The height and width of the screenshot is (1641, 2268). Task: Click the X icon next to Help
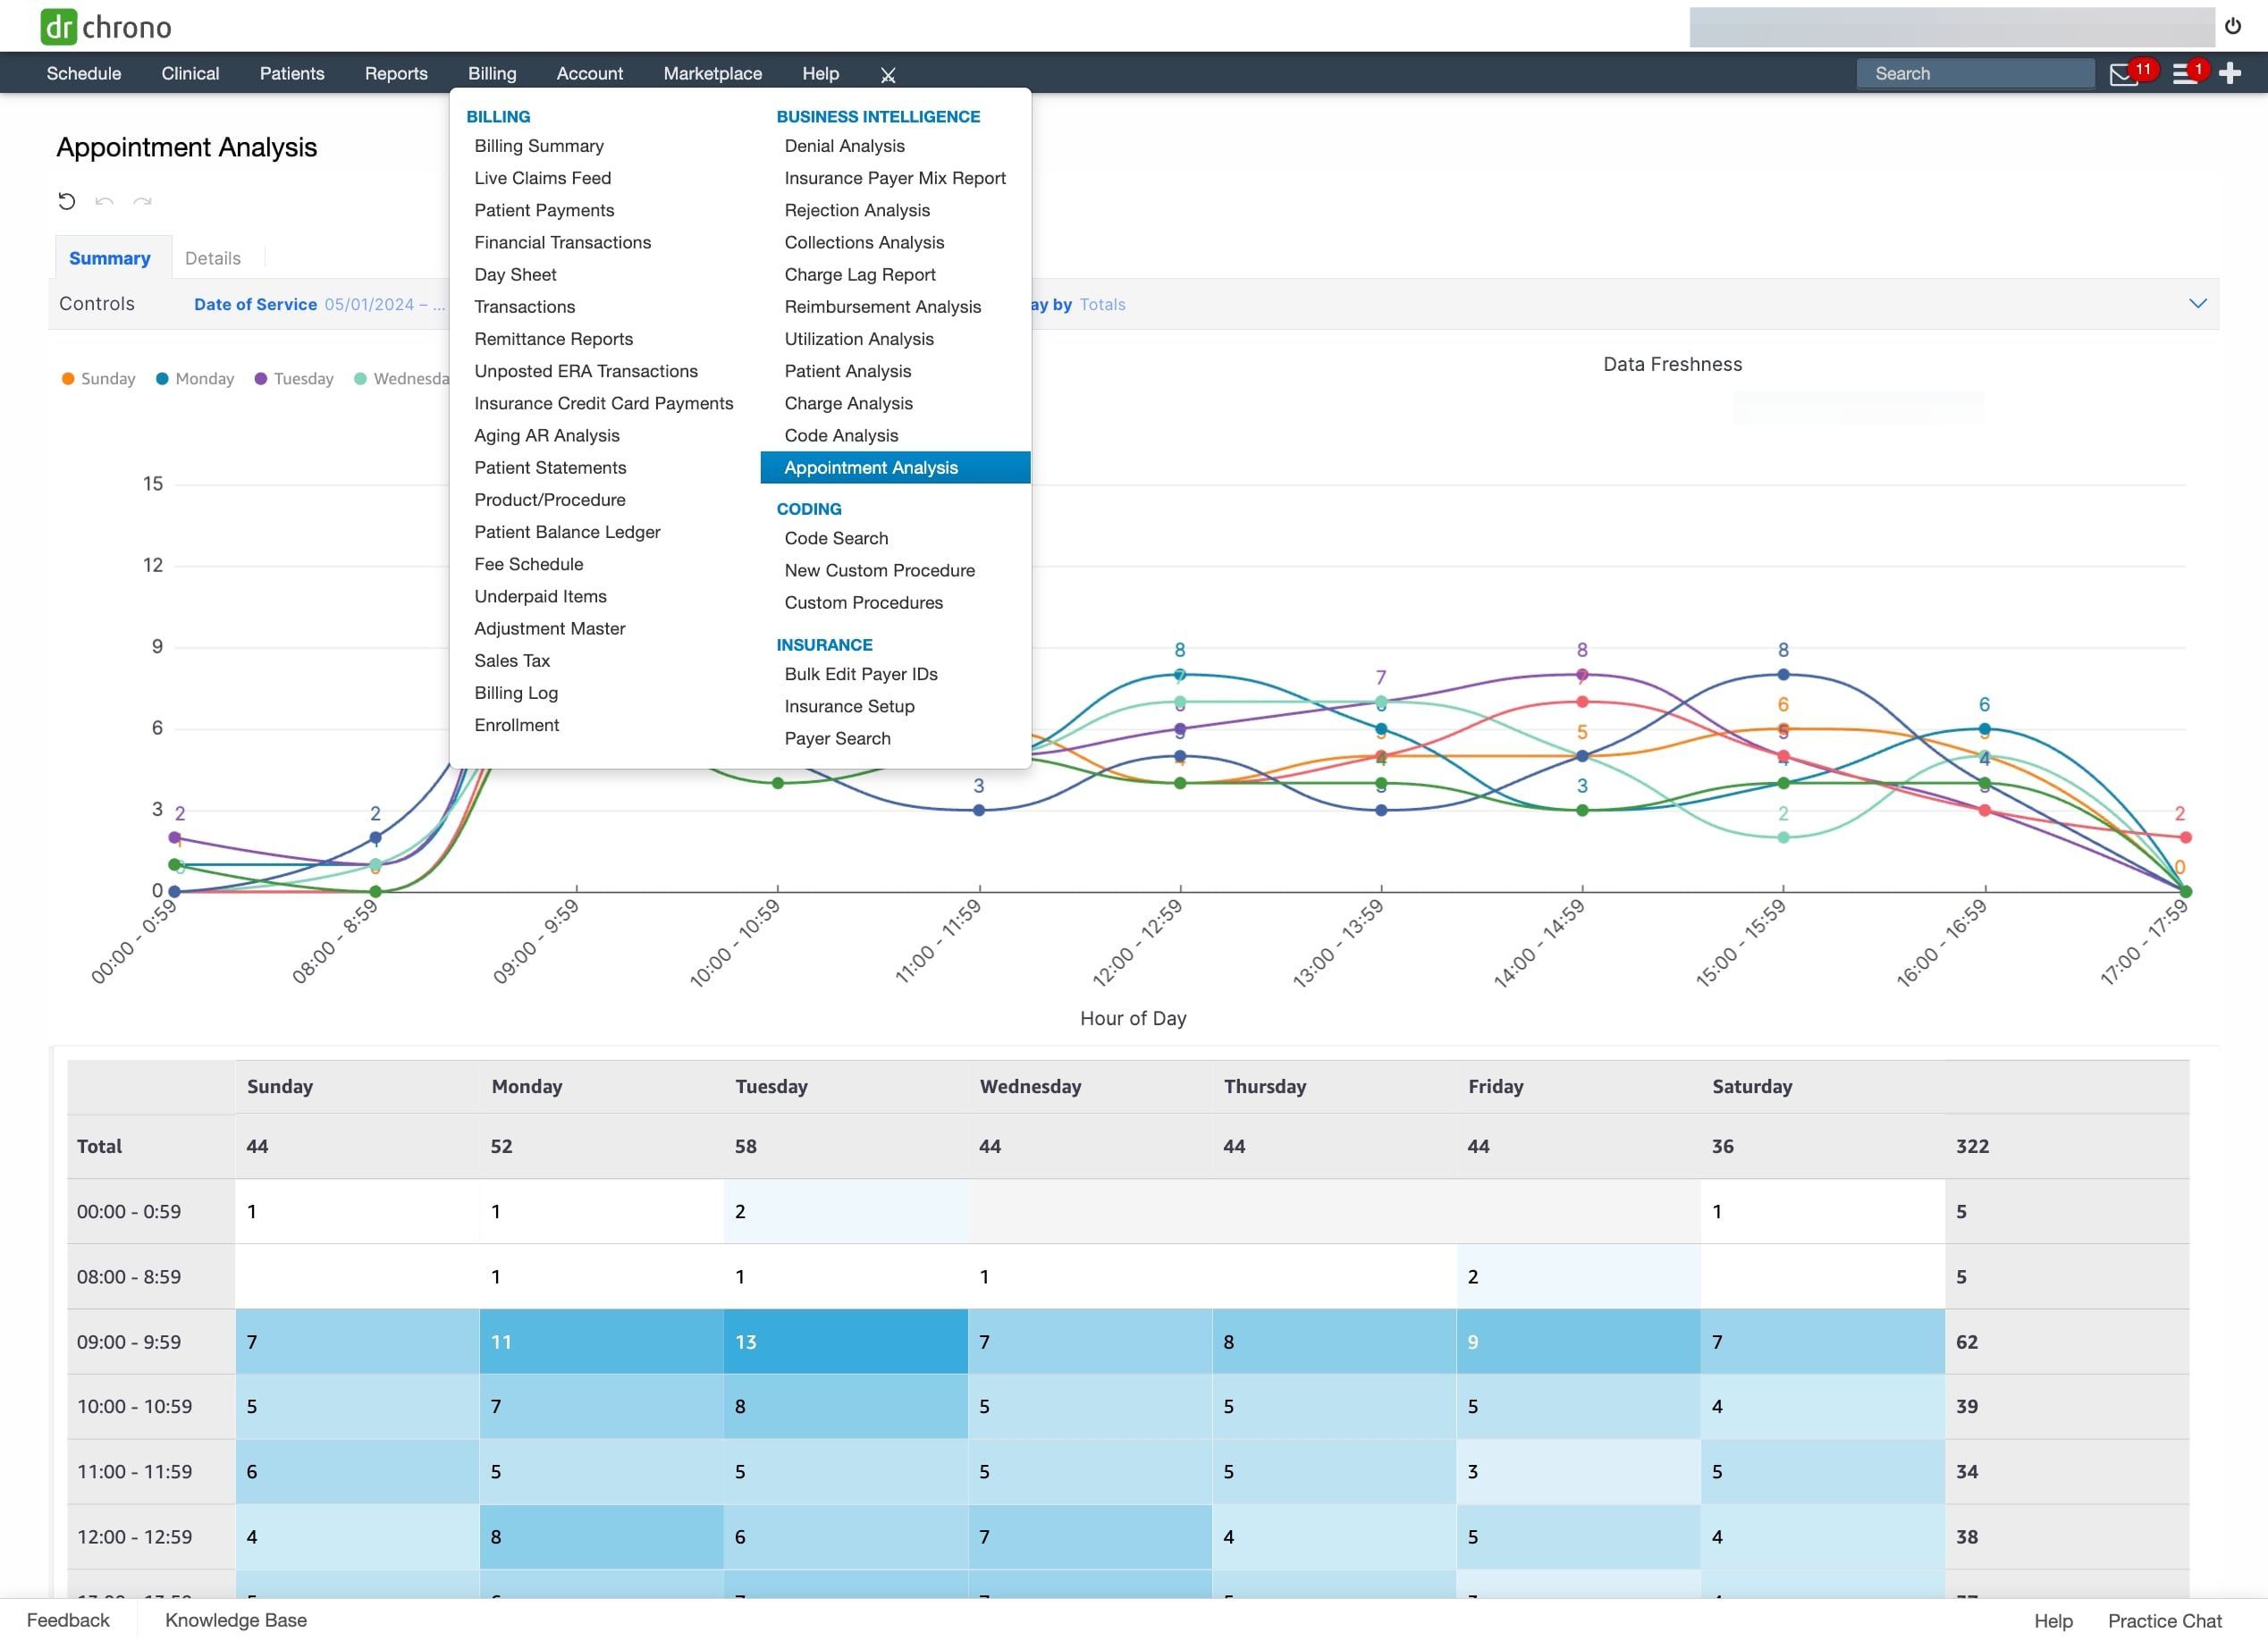887,75
